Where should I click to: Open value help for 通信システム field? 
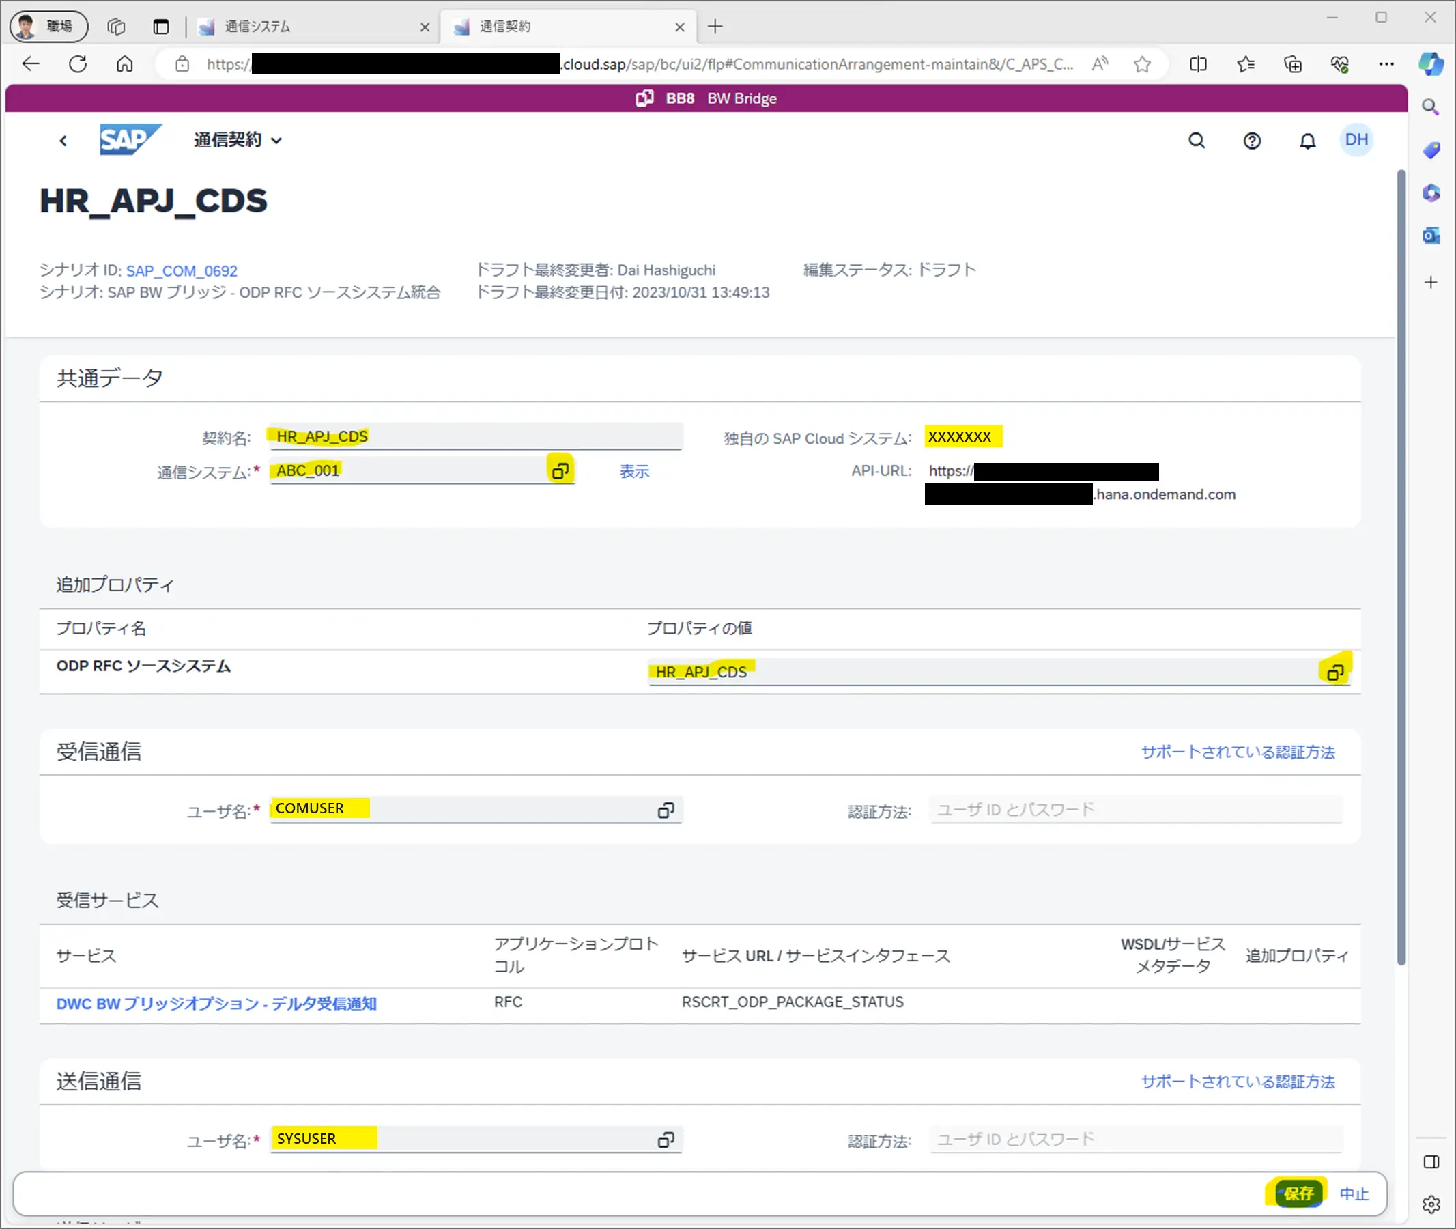[560, 471]
